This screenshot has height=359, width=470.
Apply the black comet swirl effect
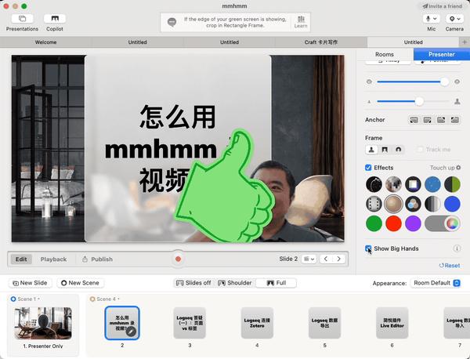374,184
